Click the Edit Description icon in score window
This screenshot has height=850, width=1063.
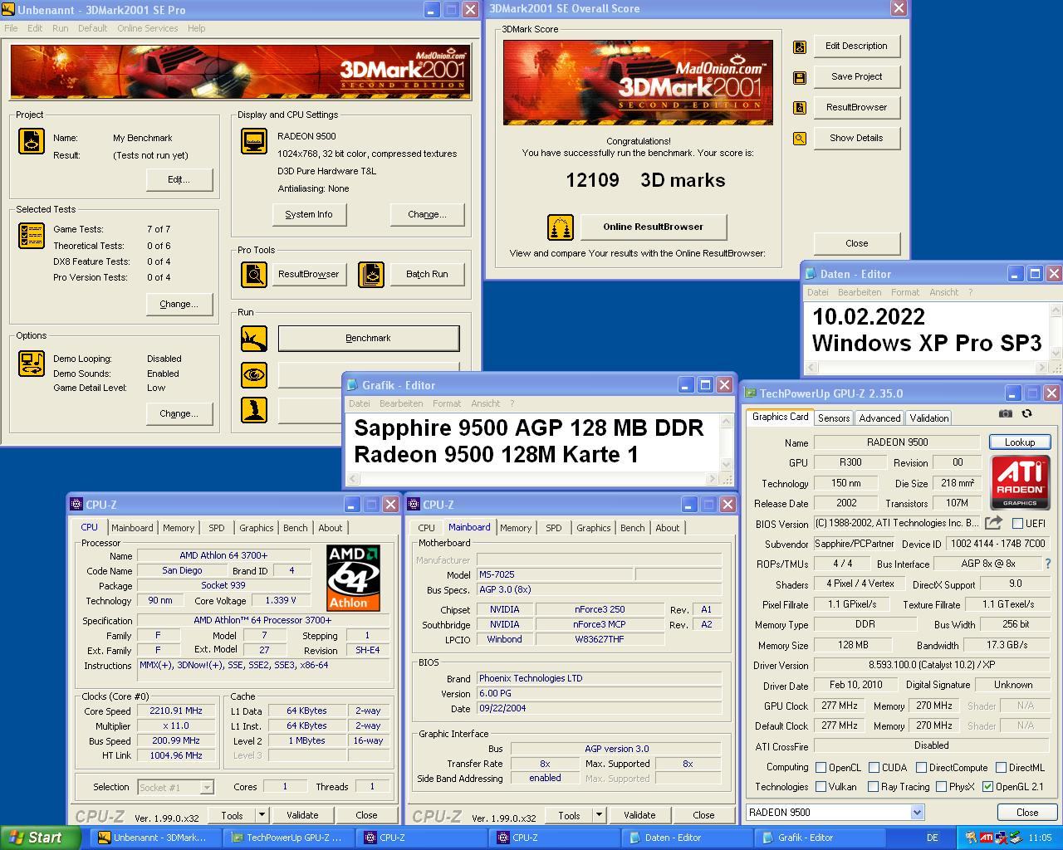pyautogui.click(x=799, y=47)
